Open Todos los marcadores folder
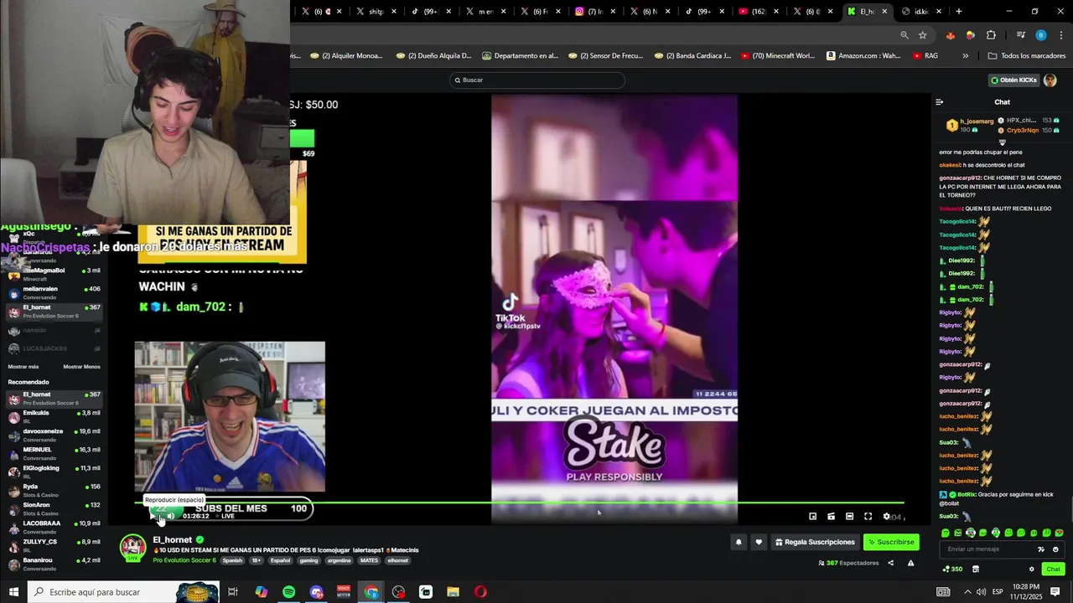Viewport: 1073px width, 603px height. click(1027, 56)
